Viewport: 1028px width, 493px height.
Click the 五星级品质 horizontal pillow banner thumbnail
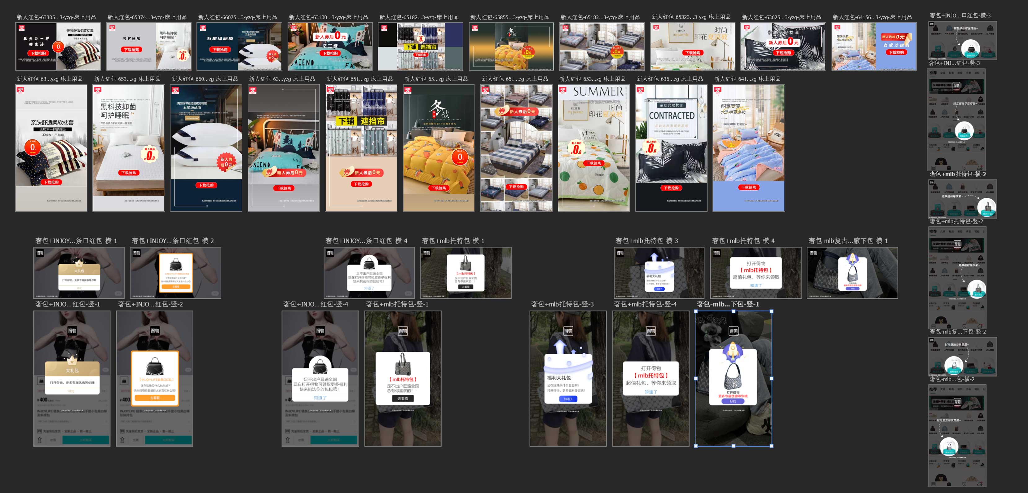point(239,46)
